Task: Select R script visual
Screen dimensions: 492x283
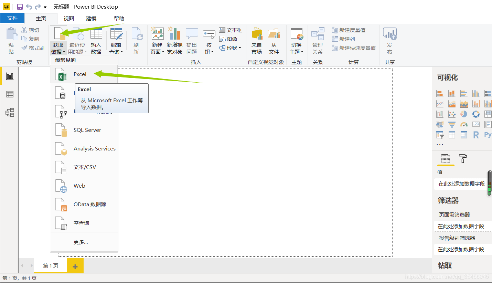Action: tap(476, 135)
